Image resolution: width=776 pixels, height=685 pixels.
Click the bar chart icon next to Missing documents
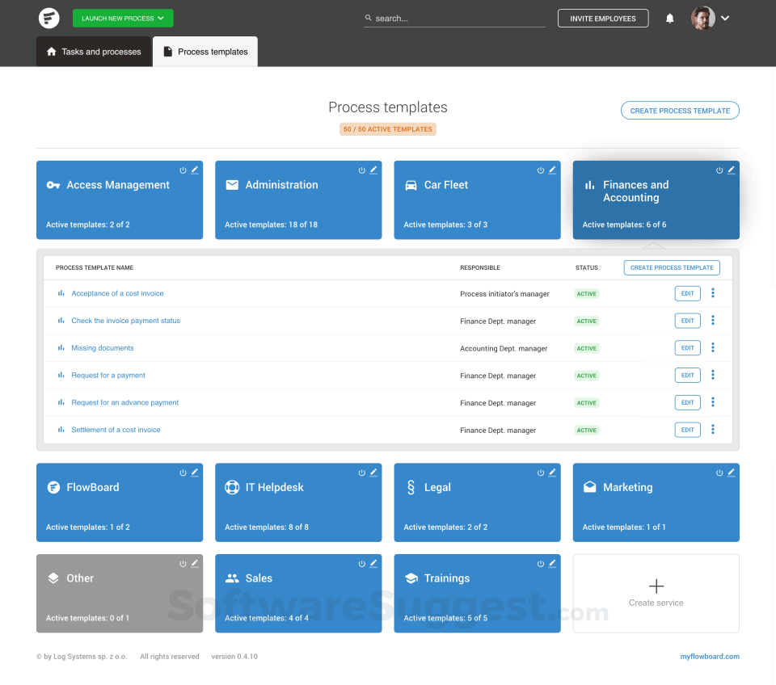click(x=61, y=347)
